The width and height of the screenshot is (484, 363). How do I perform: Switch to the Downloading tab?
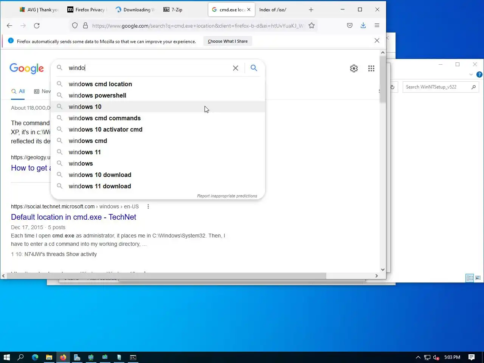pyautogui.click(x=135, y=10)
